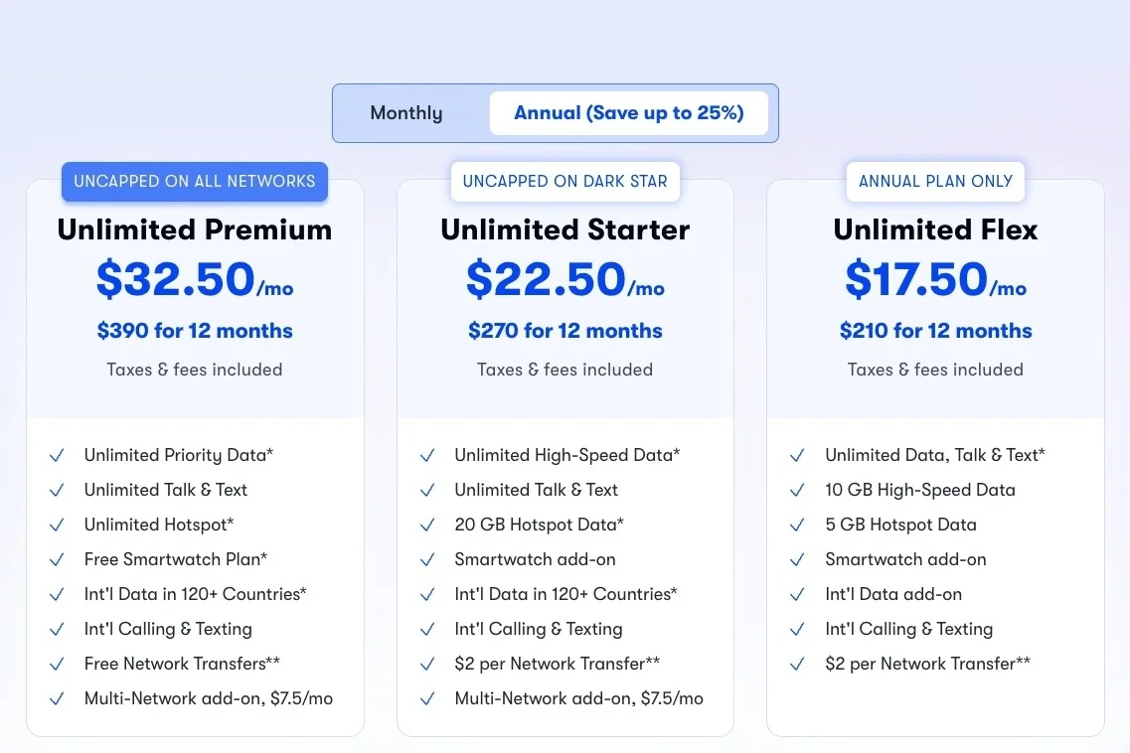Click the Uncapped on All Networks badge
This screenshot has height=753, width=1130.
click(x=195, y=182)
